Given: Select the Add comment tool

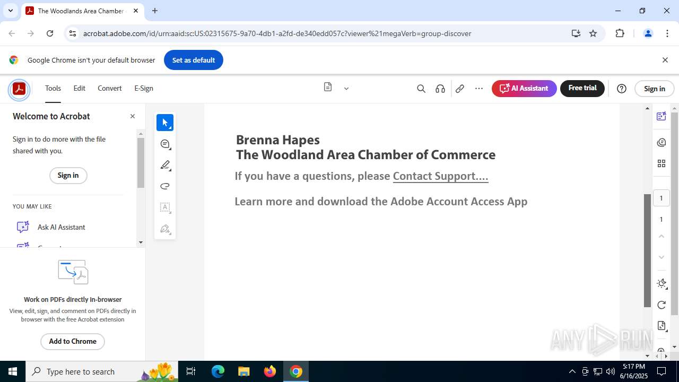Looking at the screenshot, I should 165,144.
